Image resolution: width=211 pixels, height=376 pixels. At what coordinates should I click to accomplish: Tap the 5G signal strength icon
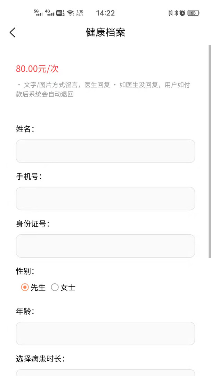pyautogui.click(x=39, y=13)
